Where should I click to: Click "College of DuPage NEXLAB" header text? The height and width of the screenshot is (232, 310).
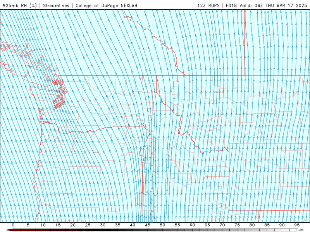106,5
